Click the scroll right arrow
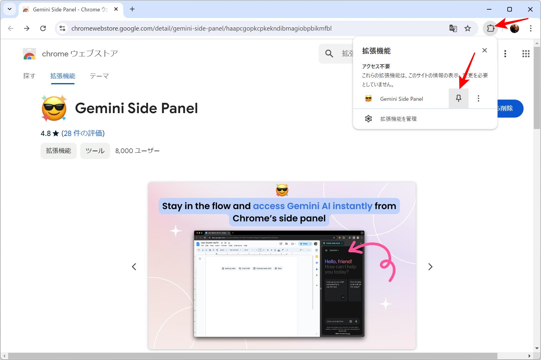541x360 pixels. tap(530, 356)
